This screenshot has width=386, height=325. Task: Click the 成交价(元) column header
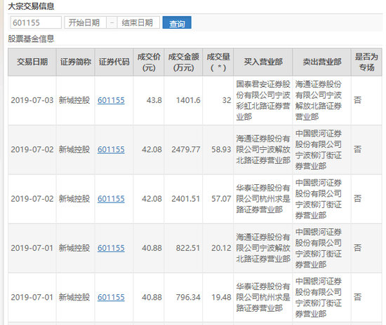pyautogui.click(x=149, y=62)
